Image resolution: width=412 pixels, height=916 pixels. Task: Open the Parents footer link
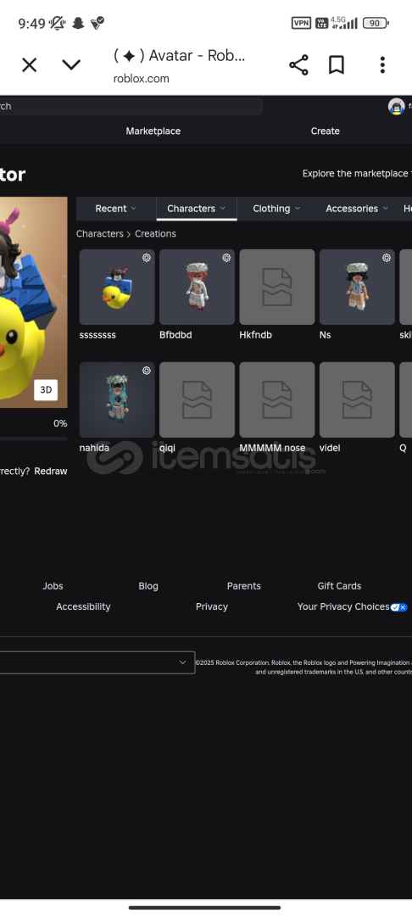[244, 586]
